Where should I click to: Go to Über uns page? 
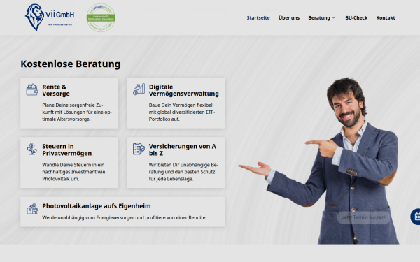289,18
